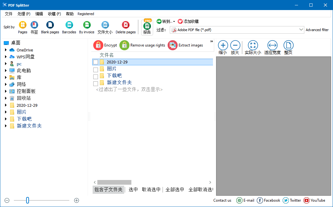Screen dimensions: 333x207
Task: Visit the Twitter page
Action: (292, 200)
